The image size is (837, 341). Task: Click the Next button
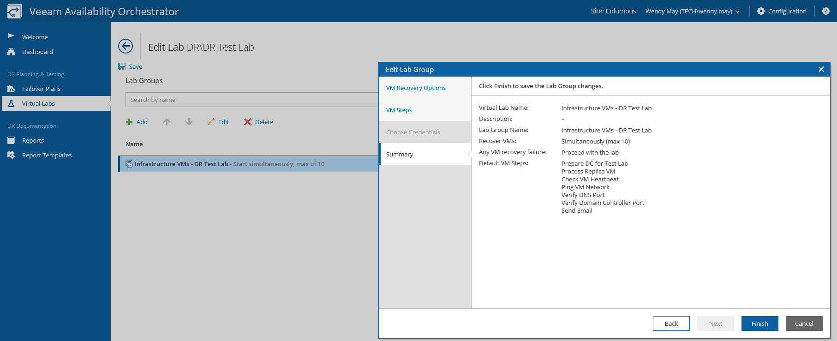(x=716, y=323)
